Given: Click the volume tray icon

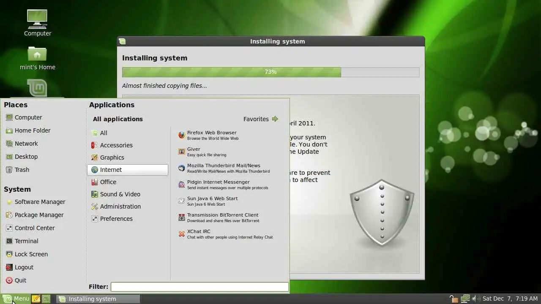Looking at the screenshot, I should (x=475, y=299).
